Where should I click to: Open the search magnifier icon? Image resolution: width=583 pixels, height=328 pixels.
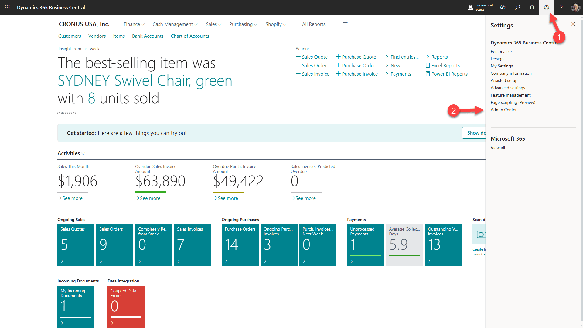[x=517, y=7]
